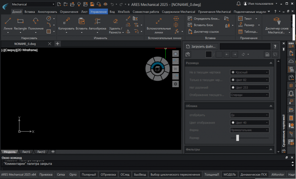Switch to the Лист1 sheet tab
Viewport: 296px width, 179px height.
tap(26, 151)
